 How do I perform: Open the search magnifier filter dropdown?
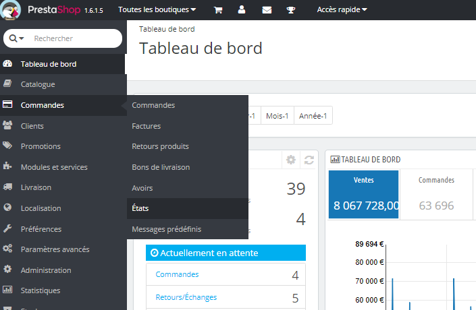click(16, 38)
